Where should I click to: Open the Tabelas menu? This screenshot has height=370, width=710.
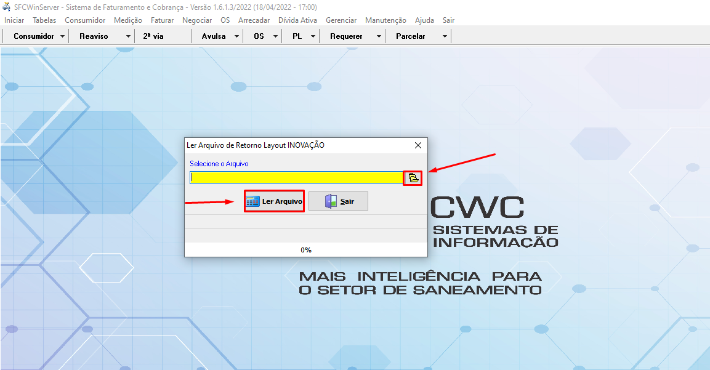(x=44, y=20)
